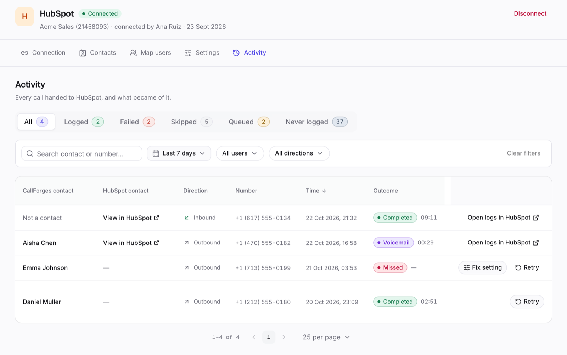Click external link icon in Aisha Chen's View in HubSpot
The height and width of the screenshot is (355, 567).
[x=156, y=243]
